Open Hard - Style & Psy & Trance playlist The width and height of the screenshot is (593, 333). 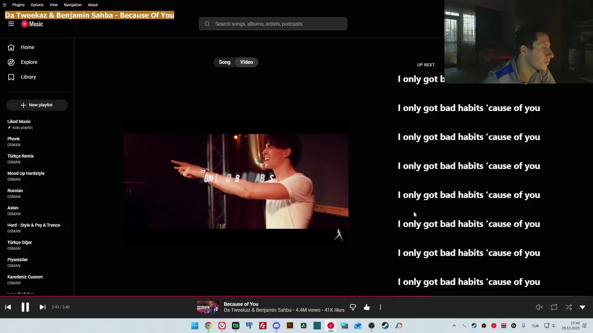tap(37, 228)
